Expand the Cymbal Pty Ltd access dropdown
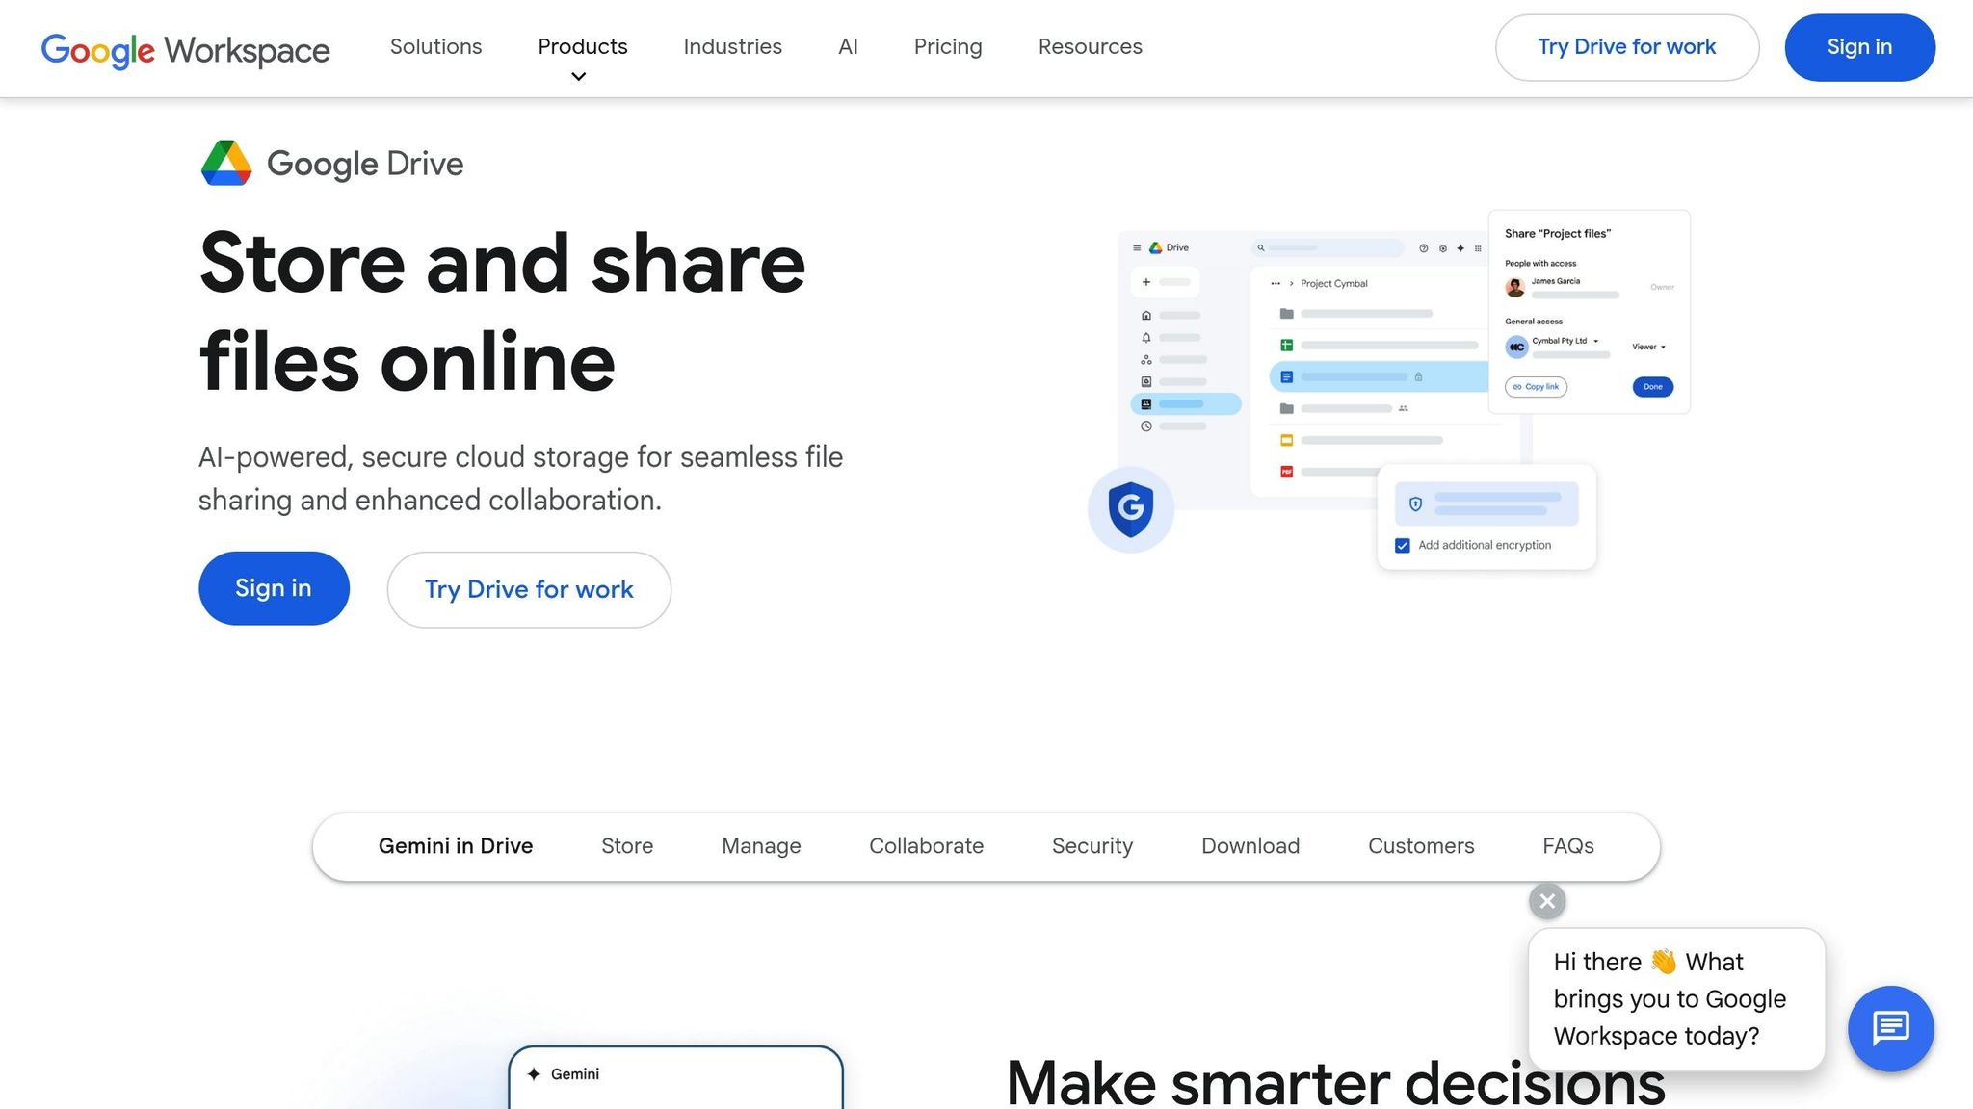Image resolution: width=1973 pixels, height=1109 pixels. (1596, 341)
